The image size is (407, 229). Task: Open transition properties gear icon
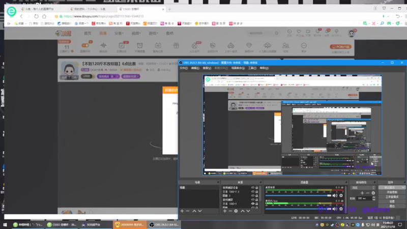[373, 193]
